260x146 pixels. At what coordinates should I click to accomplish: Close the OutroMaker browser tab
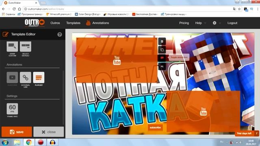[x=36, y=3]
